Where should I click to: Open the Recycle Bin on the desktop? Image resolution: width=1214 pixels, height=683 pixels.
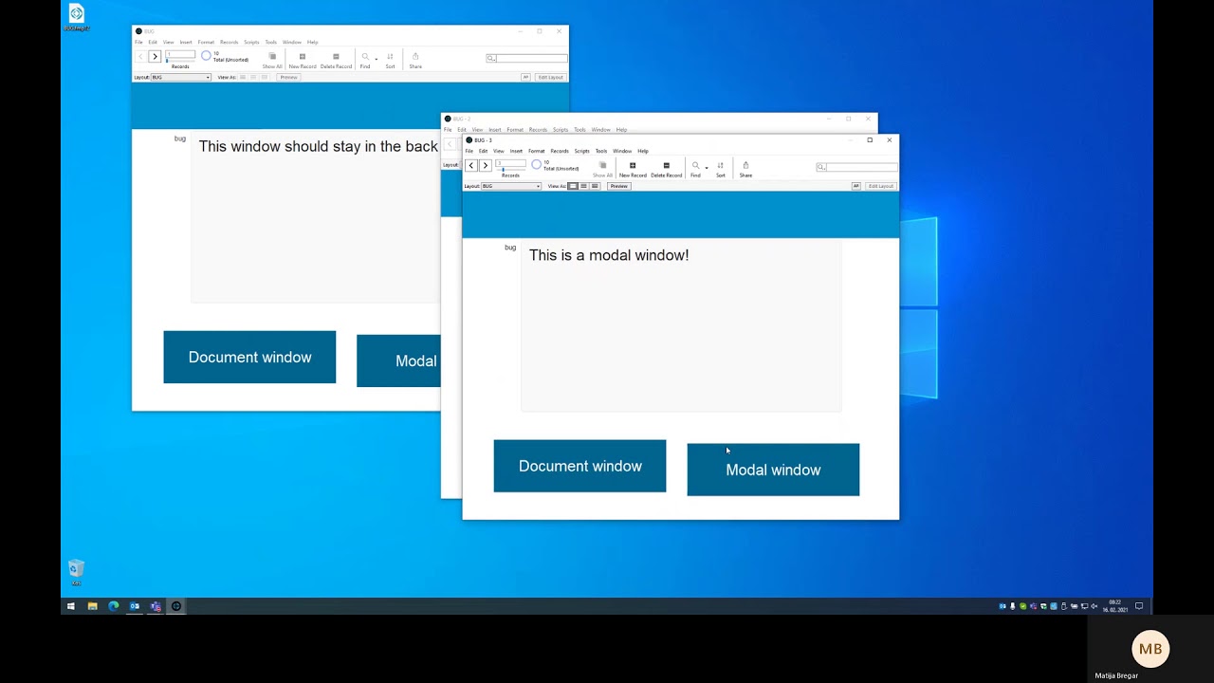click(76, 570)
